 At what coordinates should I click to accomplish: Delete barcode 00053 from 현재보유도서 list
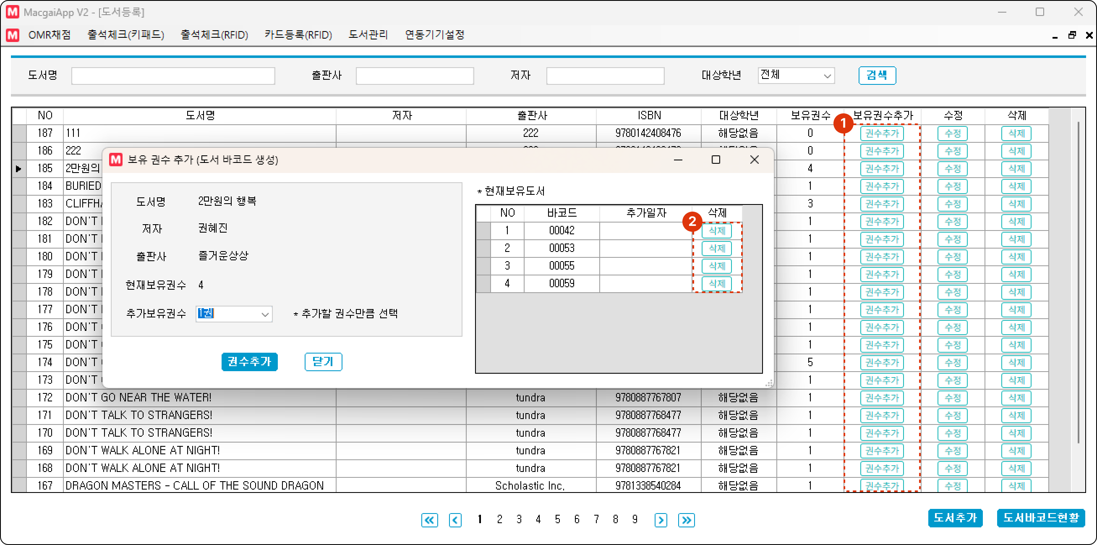coord(717,249)
